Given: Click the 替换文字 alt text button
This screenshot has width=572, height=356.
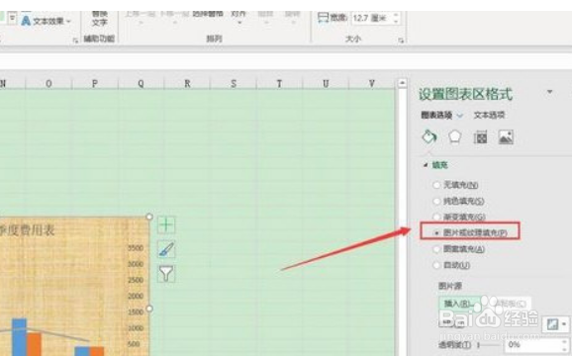Looking at the screenshot, I should (99, 18).
